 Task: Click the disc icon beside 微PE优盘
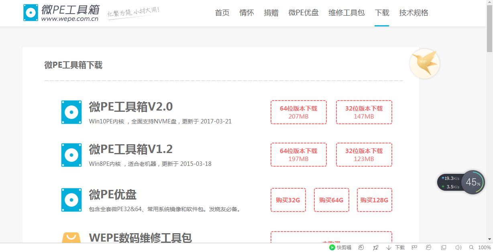[x=71, y=200]
